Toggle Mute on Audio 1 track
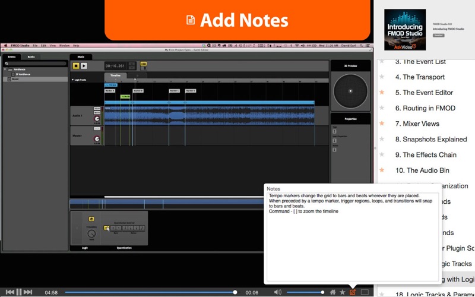Viewport: 475px width, 297px height. (97, 113)
